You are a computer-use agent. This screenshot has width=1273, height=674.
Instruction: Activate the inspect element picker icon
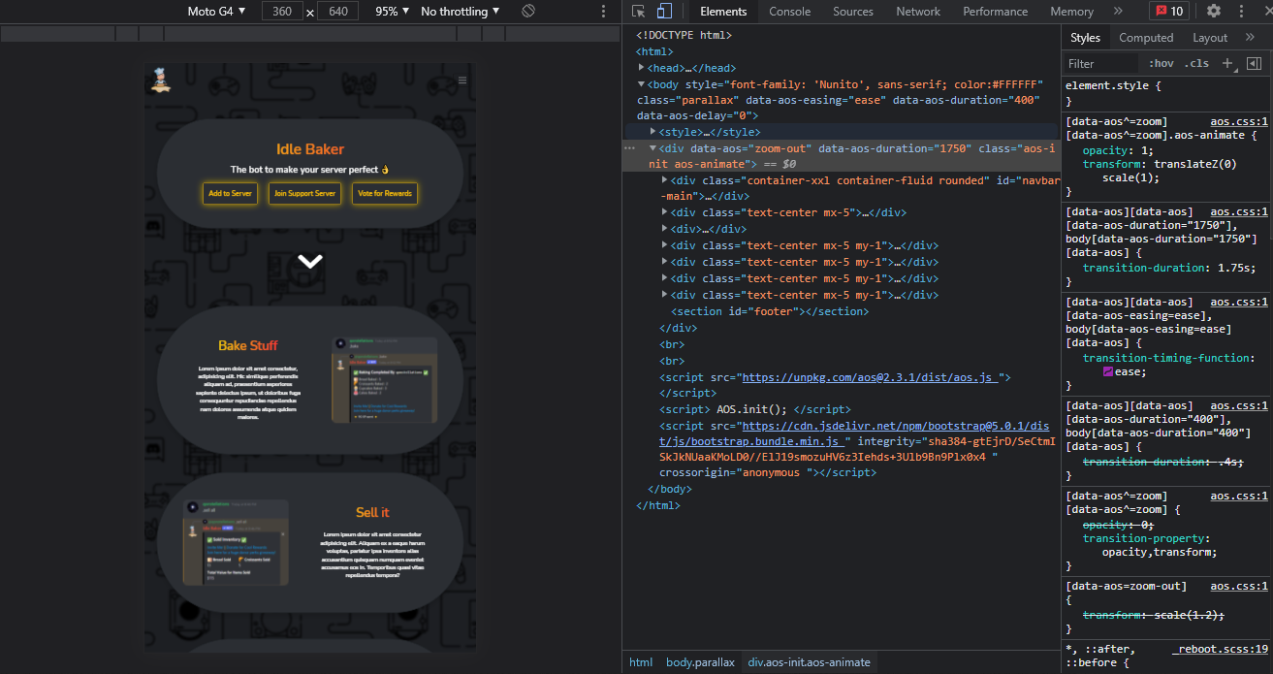coord(638,12)
